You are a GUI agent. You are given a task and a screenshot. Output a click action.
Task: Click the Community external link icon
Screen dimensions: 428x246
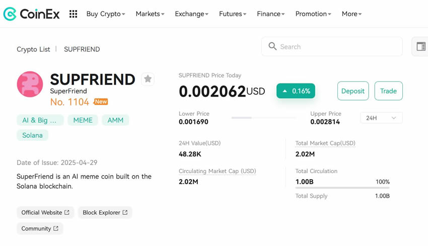tap(56, 228)
